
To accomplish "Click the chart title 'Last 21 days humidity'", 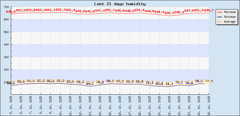I will click(120, 4).
